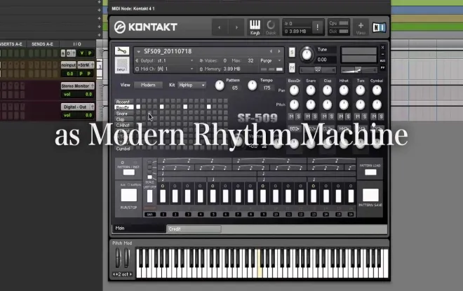463x291 pixels.
Task: Go to next instrument in Kontakt header
Action: [x=236, y=27]
